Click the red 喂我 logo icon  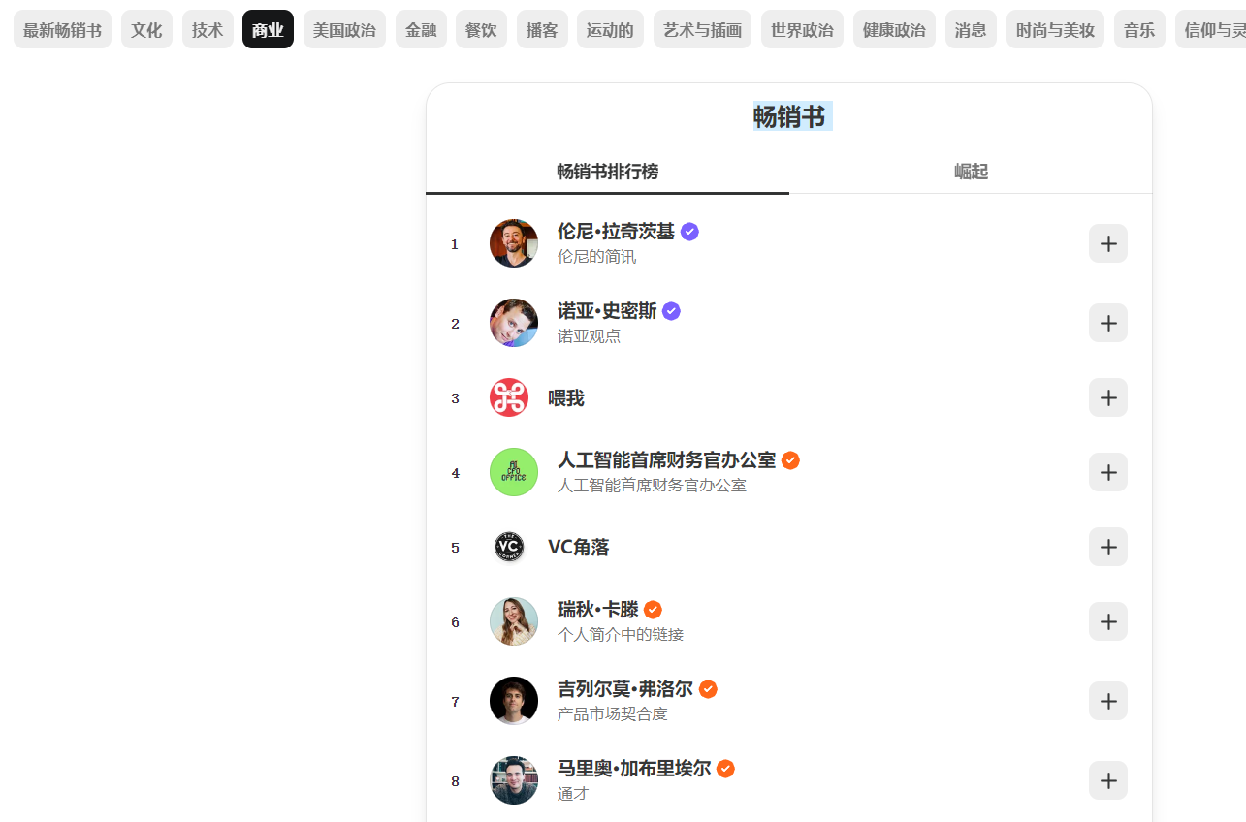tap(509, 397)
